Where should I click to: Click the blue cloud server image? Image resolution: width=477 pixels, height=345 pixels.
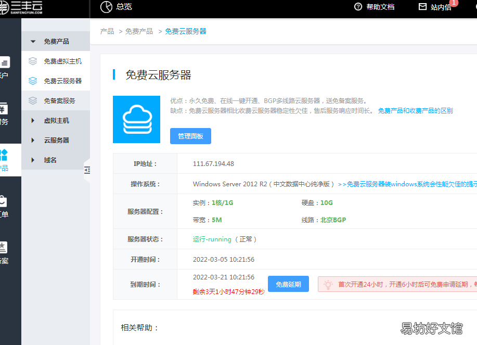click(136, 119)
